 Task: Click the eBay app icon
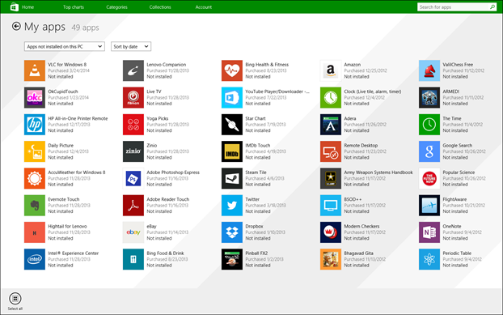133,232
